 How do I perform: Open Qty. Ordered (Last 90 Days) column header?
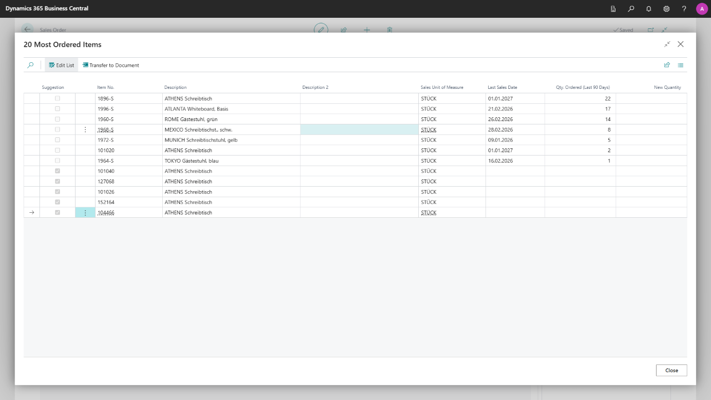pyautogui.click(x=583, y=87)
